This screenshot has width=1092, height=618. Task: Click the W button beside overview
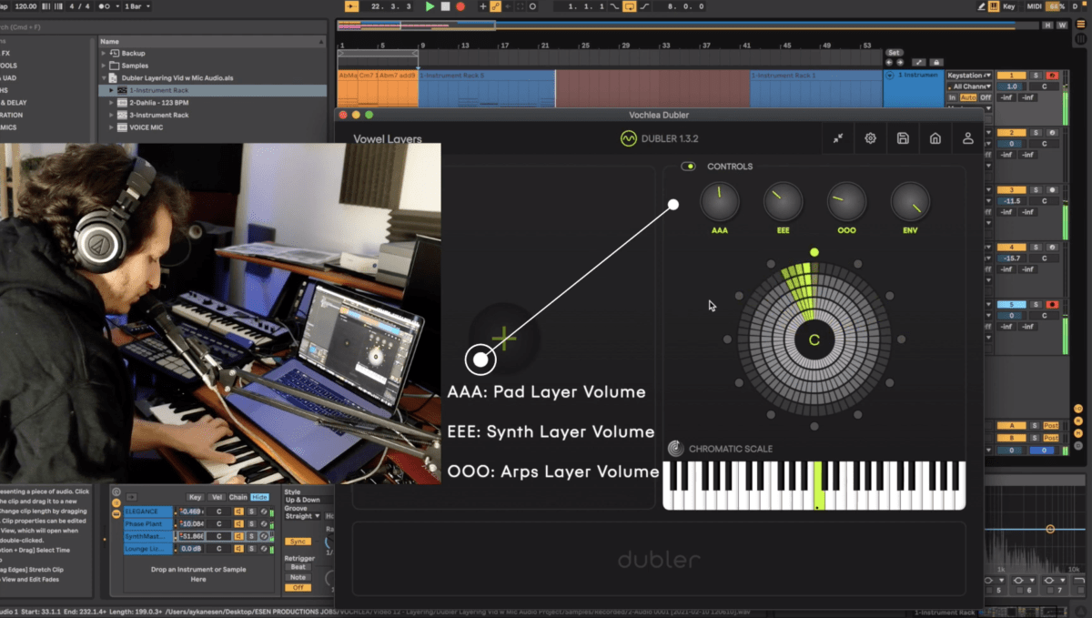(1061, 25)
